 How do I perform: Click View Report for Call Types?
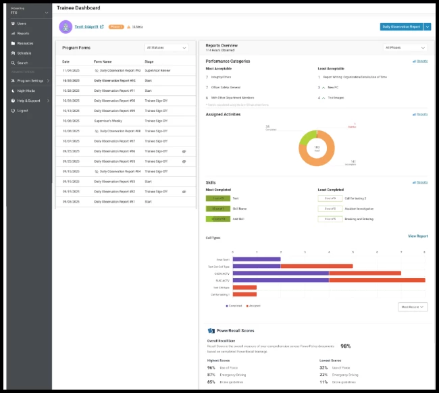click(x=417, y=236)
